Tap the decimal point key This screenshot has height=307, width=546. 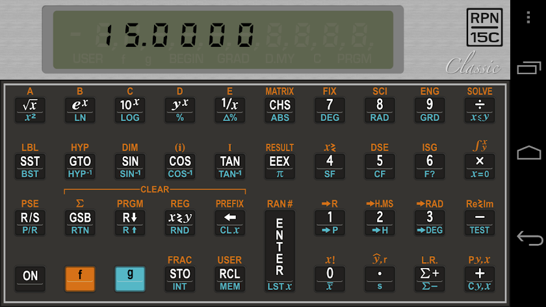[380, 279]
